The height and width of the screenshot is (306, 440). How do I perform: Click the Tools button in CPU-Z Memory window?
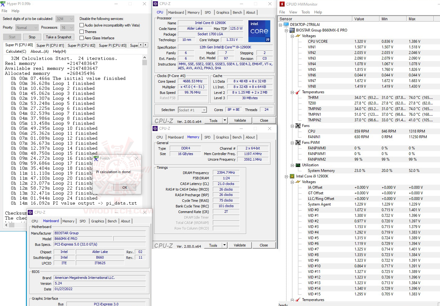click(213, 245)
